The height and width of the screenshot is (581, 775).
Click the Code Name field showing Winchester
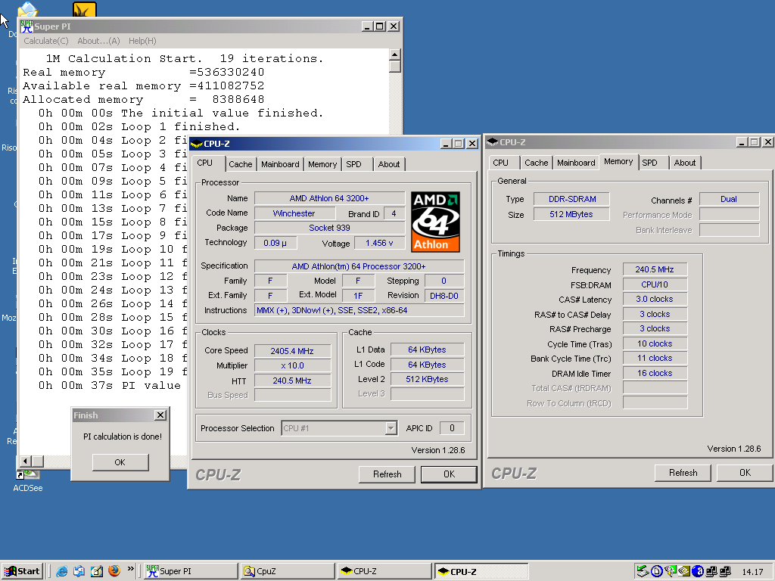click(294, 213)
